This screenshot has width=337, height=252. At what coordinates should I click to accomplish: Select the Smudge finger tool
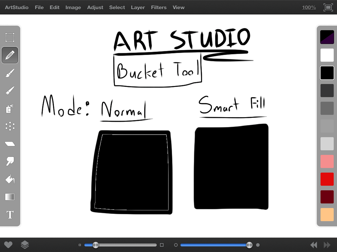click(x=10, y=161)
